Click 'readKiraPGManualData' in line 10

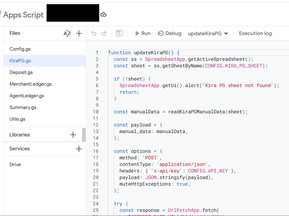(197, 112)
